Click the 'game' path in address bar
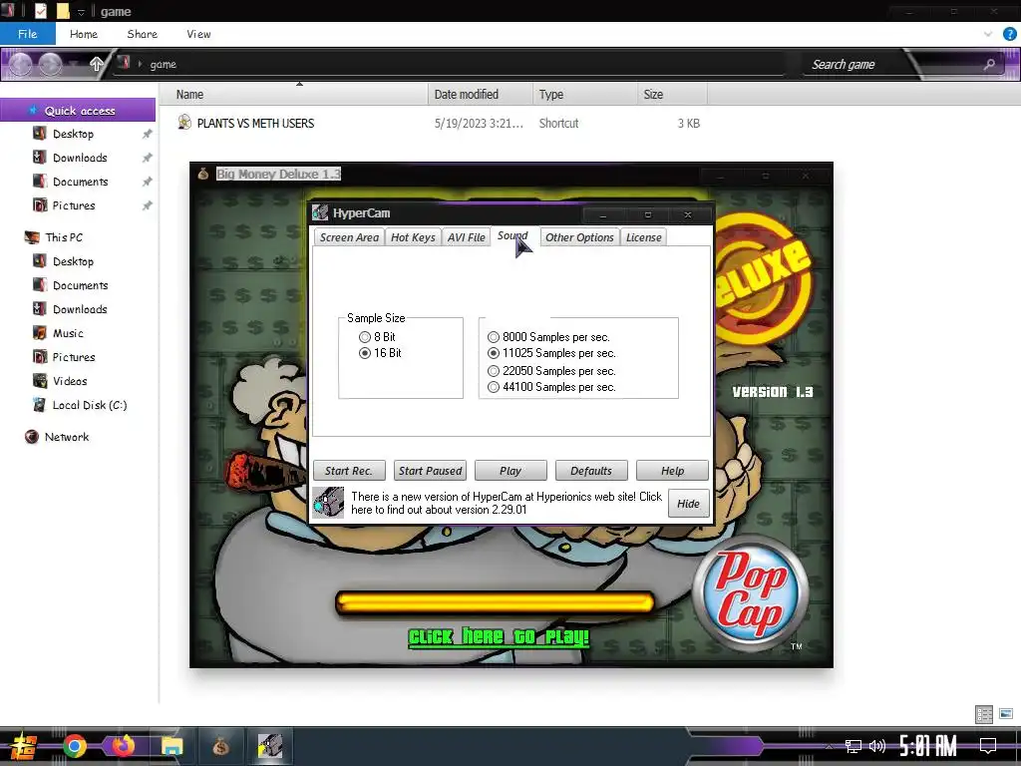 click(x=163, y=64)
